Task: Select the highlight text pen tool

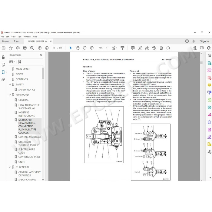Action: pyautogui.click(x=140, y=48)
